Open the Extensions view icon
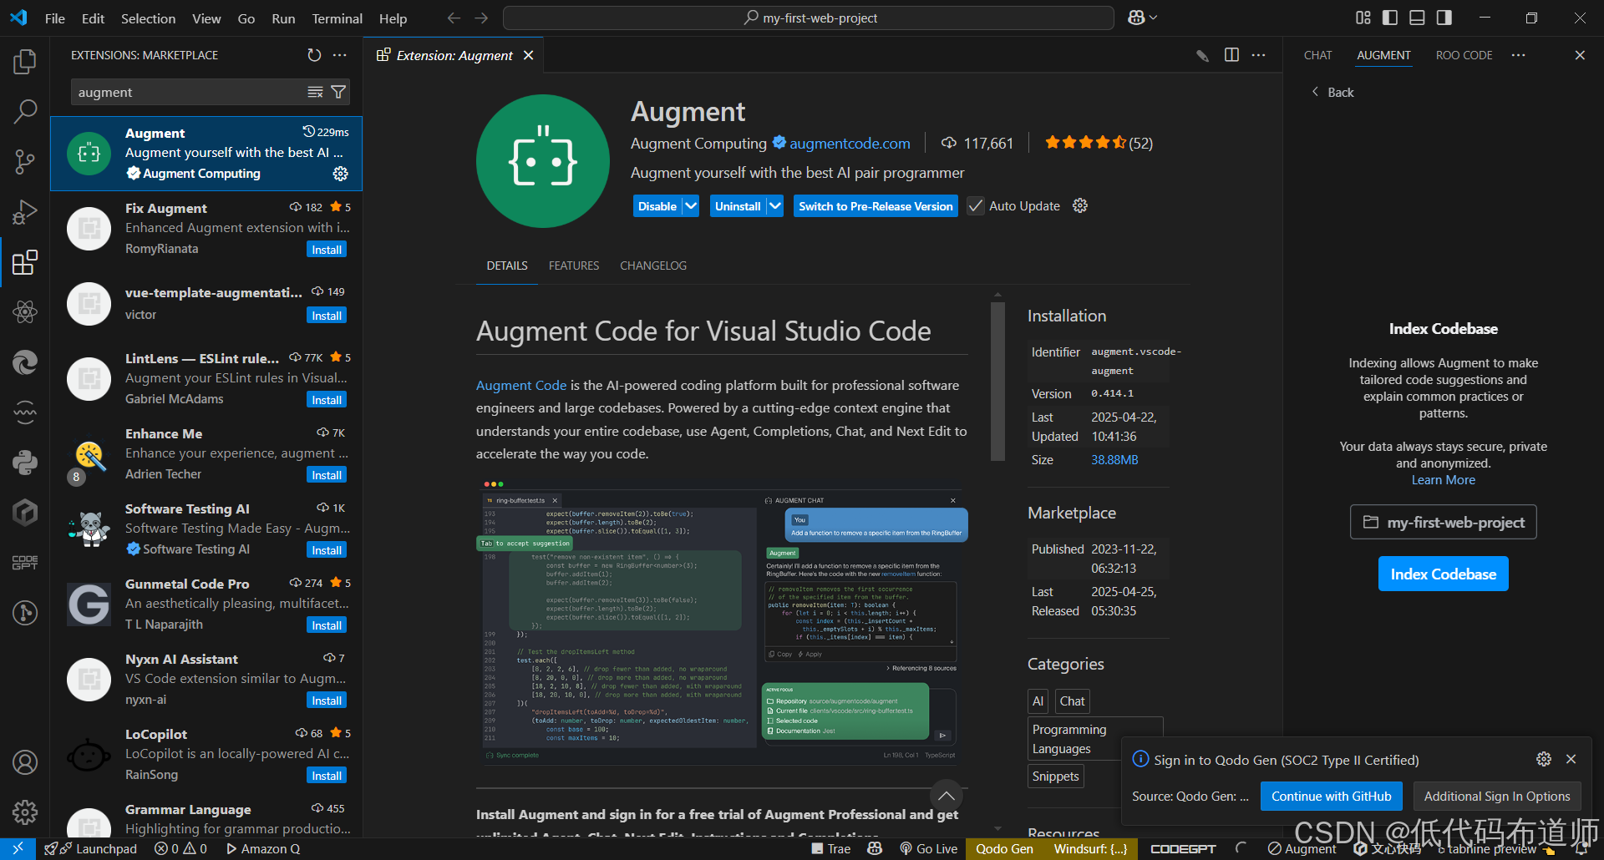Viewport: 1604px width, 860px height. 25,262
